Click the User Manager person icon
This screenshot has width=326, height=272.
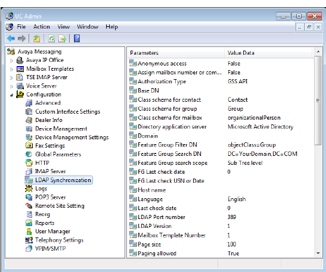point(29,232)
